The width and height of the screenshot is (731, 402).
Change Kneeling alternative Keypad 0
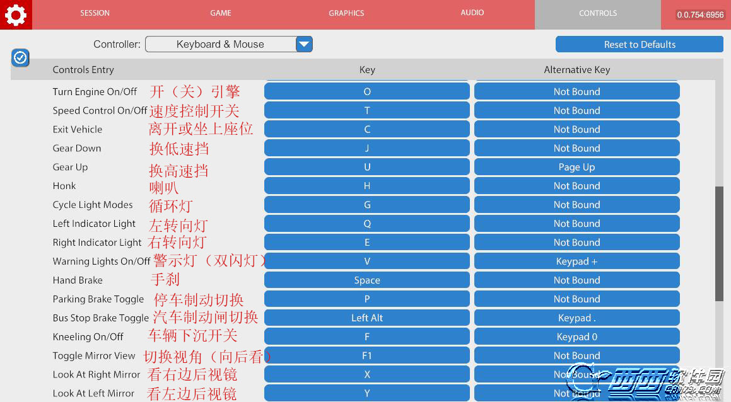click(x=576, y=337)
